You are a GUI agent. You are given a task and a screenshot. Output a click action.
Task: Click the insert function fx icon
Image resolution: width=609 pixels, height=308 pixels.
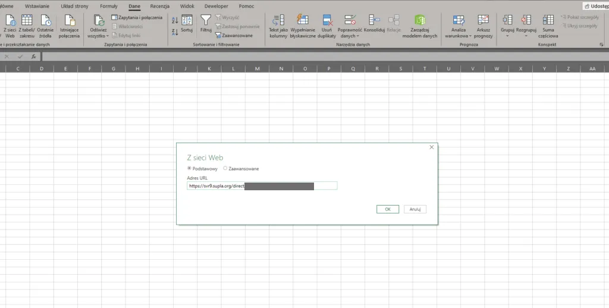click(x=34, y=56)
